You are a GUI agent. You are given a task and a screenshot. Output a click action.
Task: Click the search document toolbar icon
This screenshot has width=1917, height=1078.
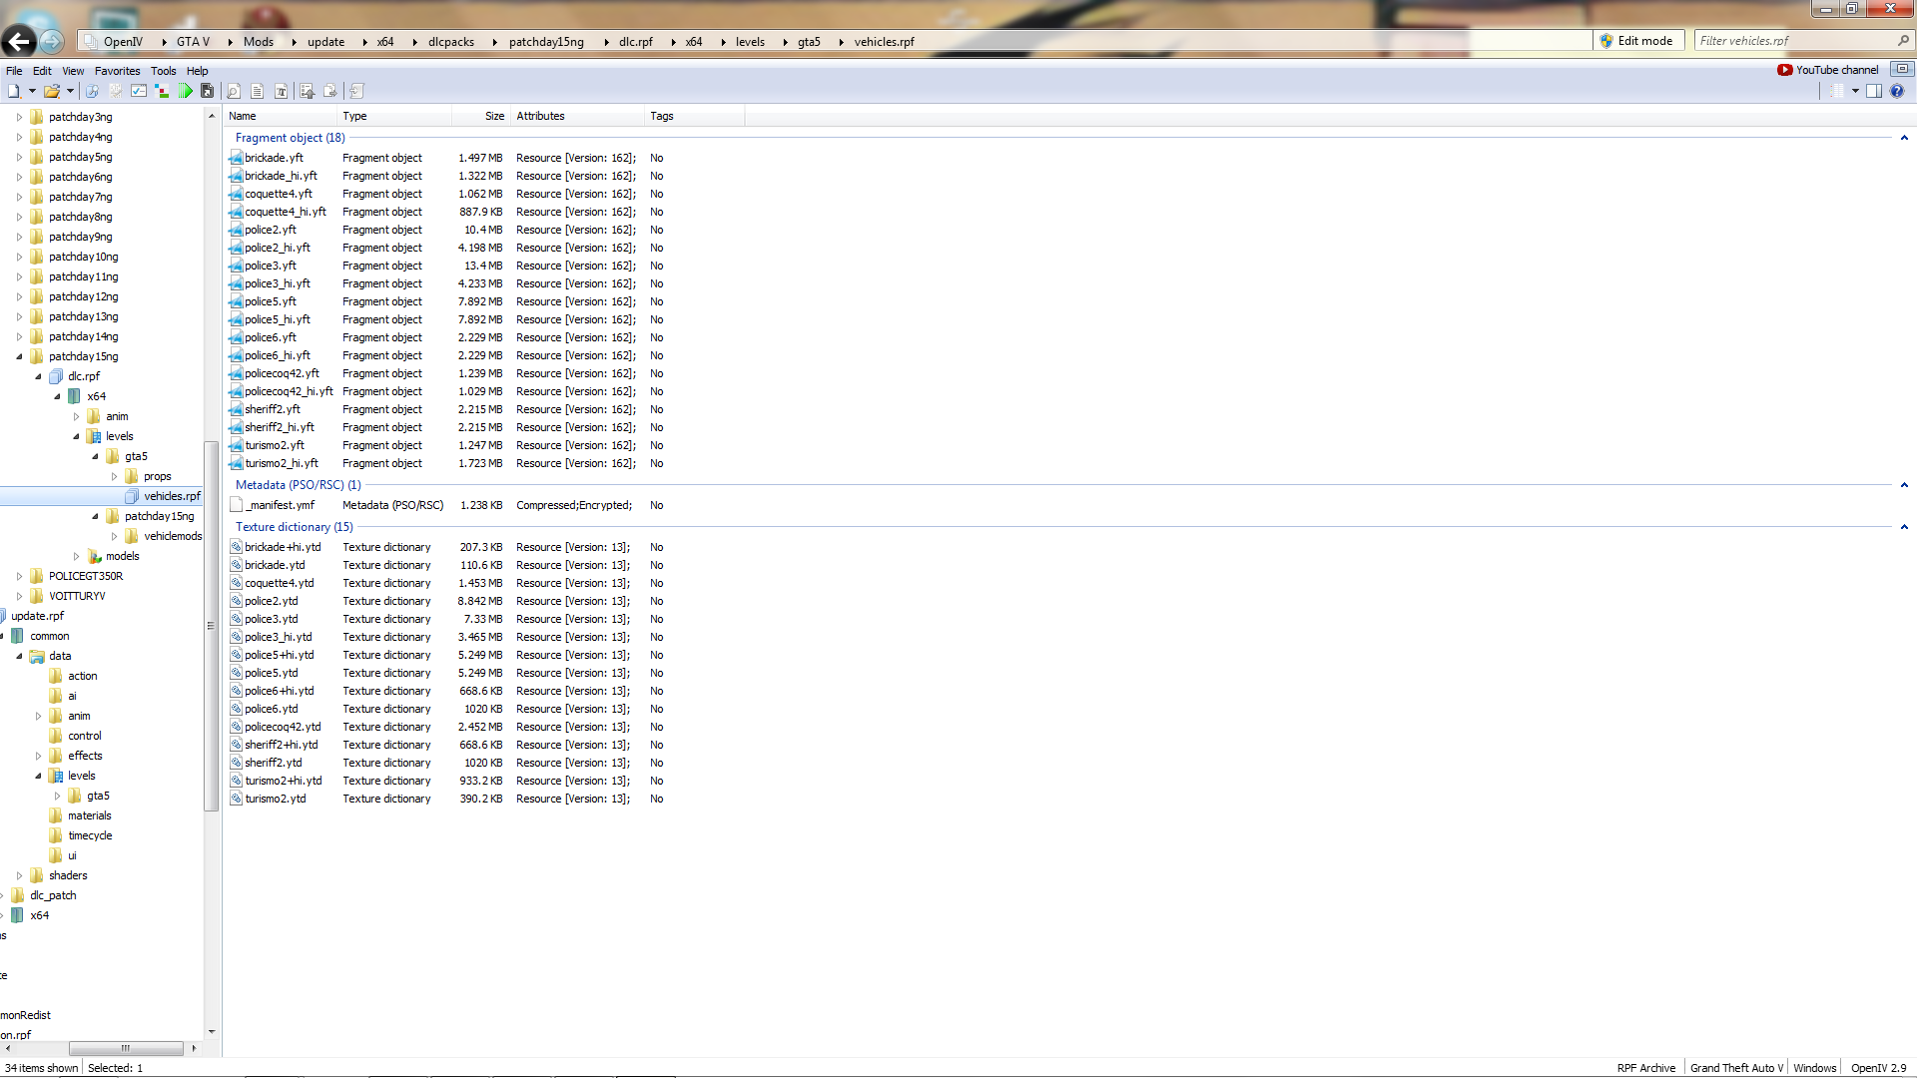[x=233, y=91]
